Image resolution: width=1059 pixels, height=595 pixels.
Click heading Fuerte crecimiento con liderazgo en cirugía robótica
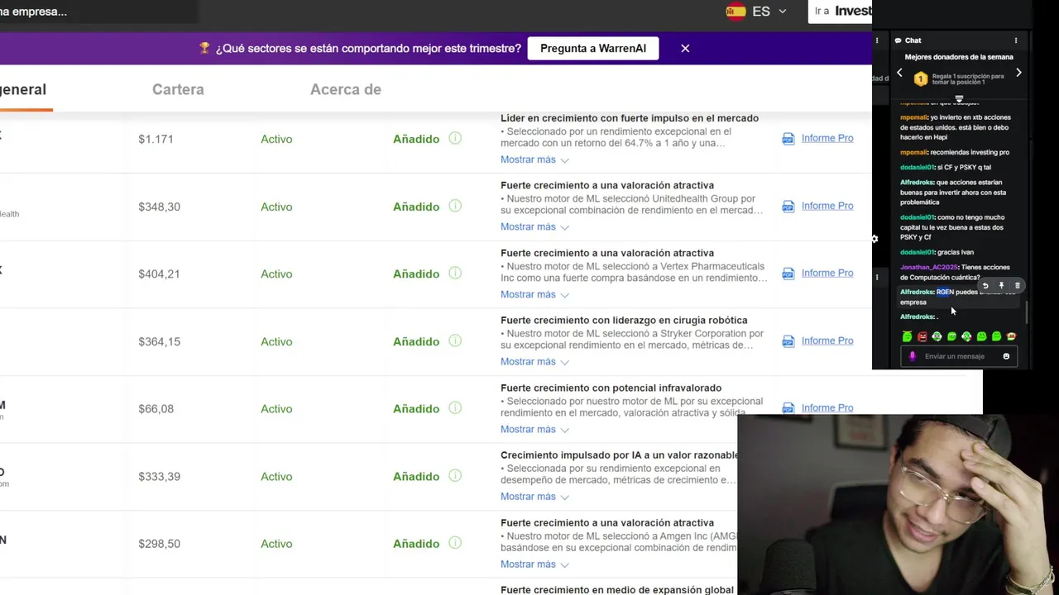pyautogui.click(x=624, y=320)
